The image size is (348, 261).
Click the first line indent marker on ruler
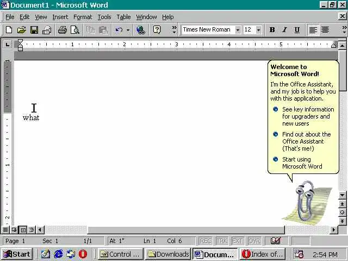click(x=20, y=41)
